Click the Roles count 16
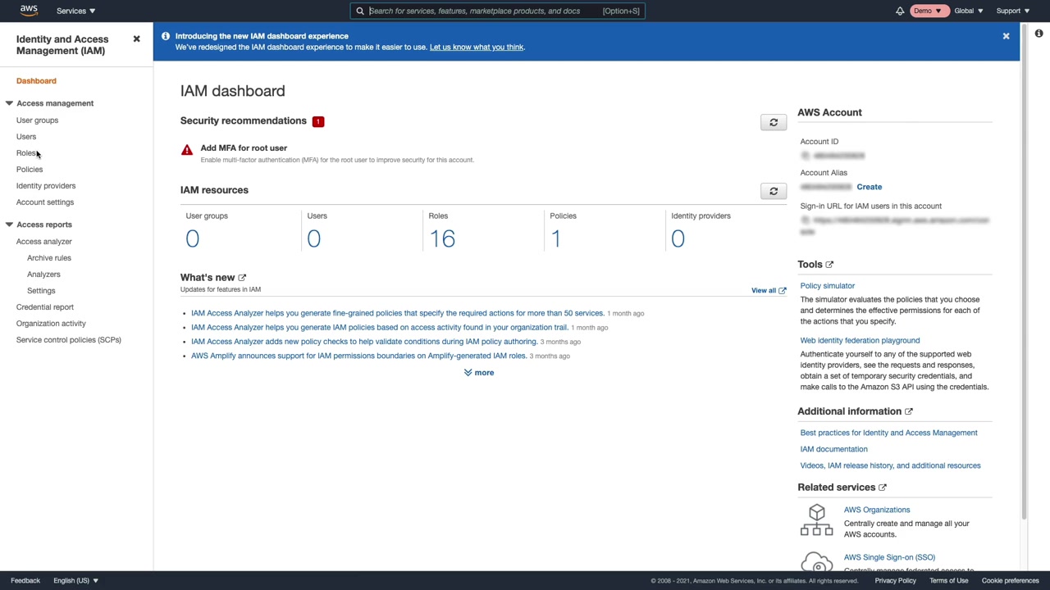The height and width of the screenshot is (590, 1050). pyautogui.click(x=442, y=238)
